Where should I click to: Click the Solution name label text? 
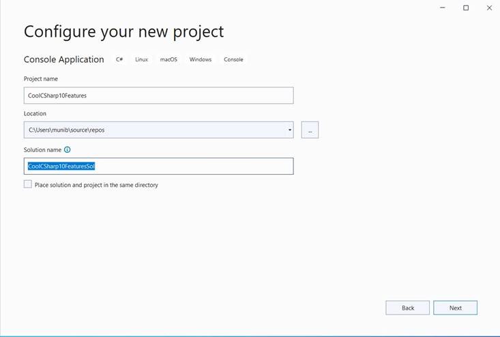coord(42,149)
